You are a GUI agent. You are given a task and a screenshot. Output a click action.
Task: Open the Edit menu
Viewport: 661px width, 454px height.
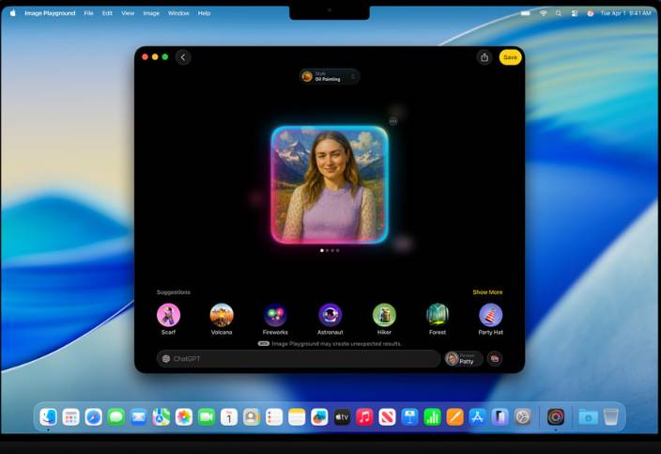(x=107, y=13)
